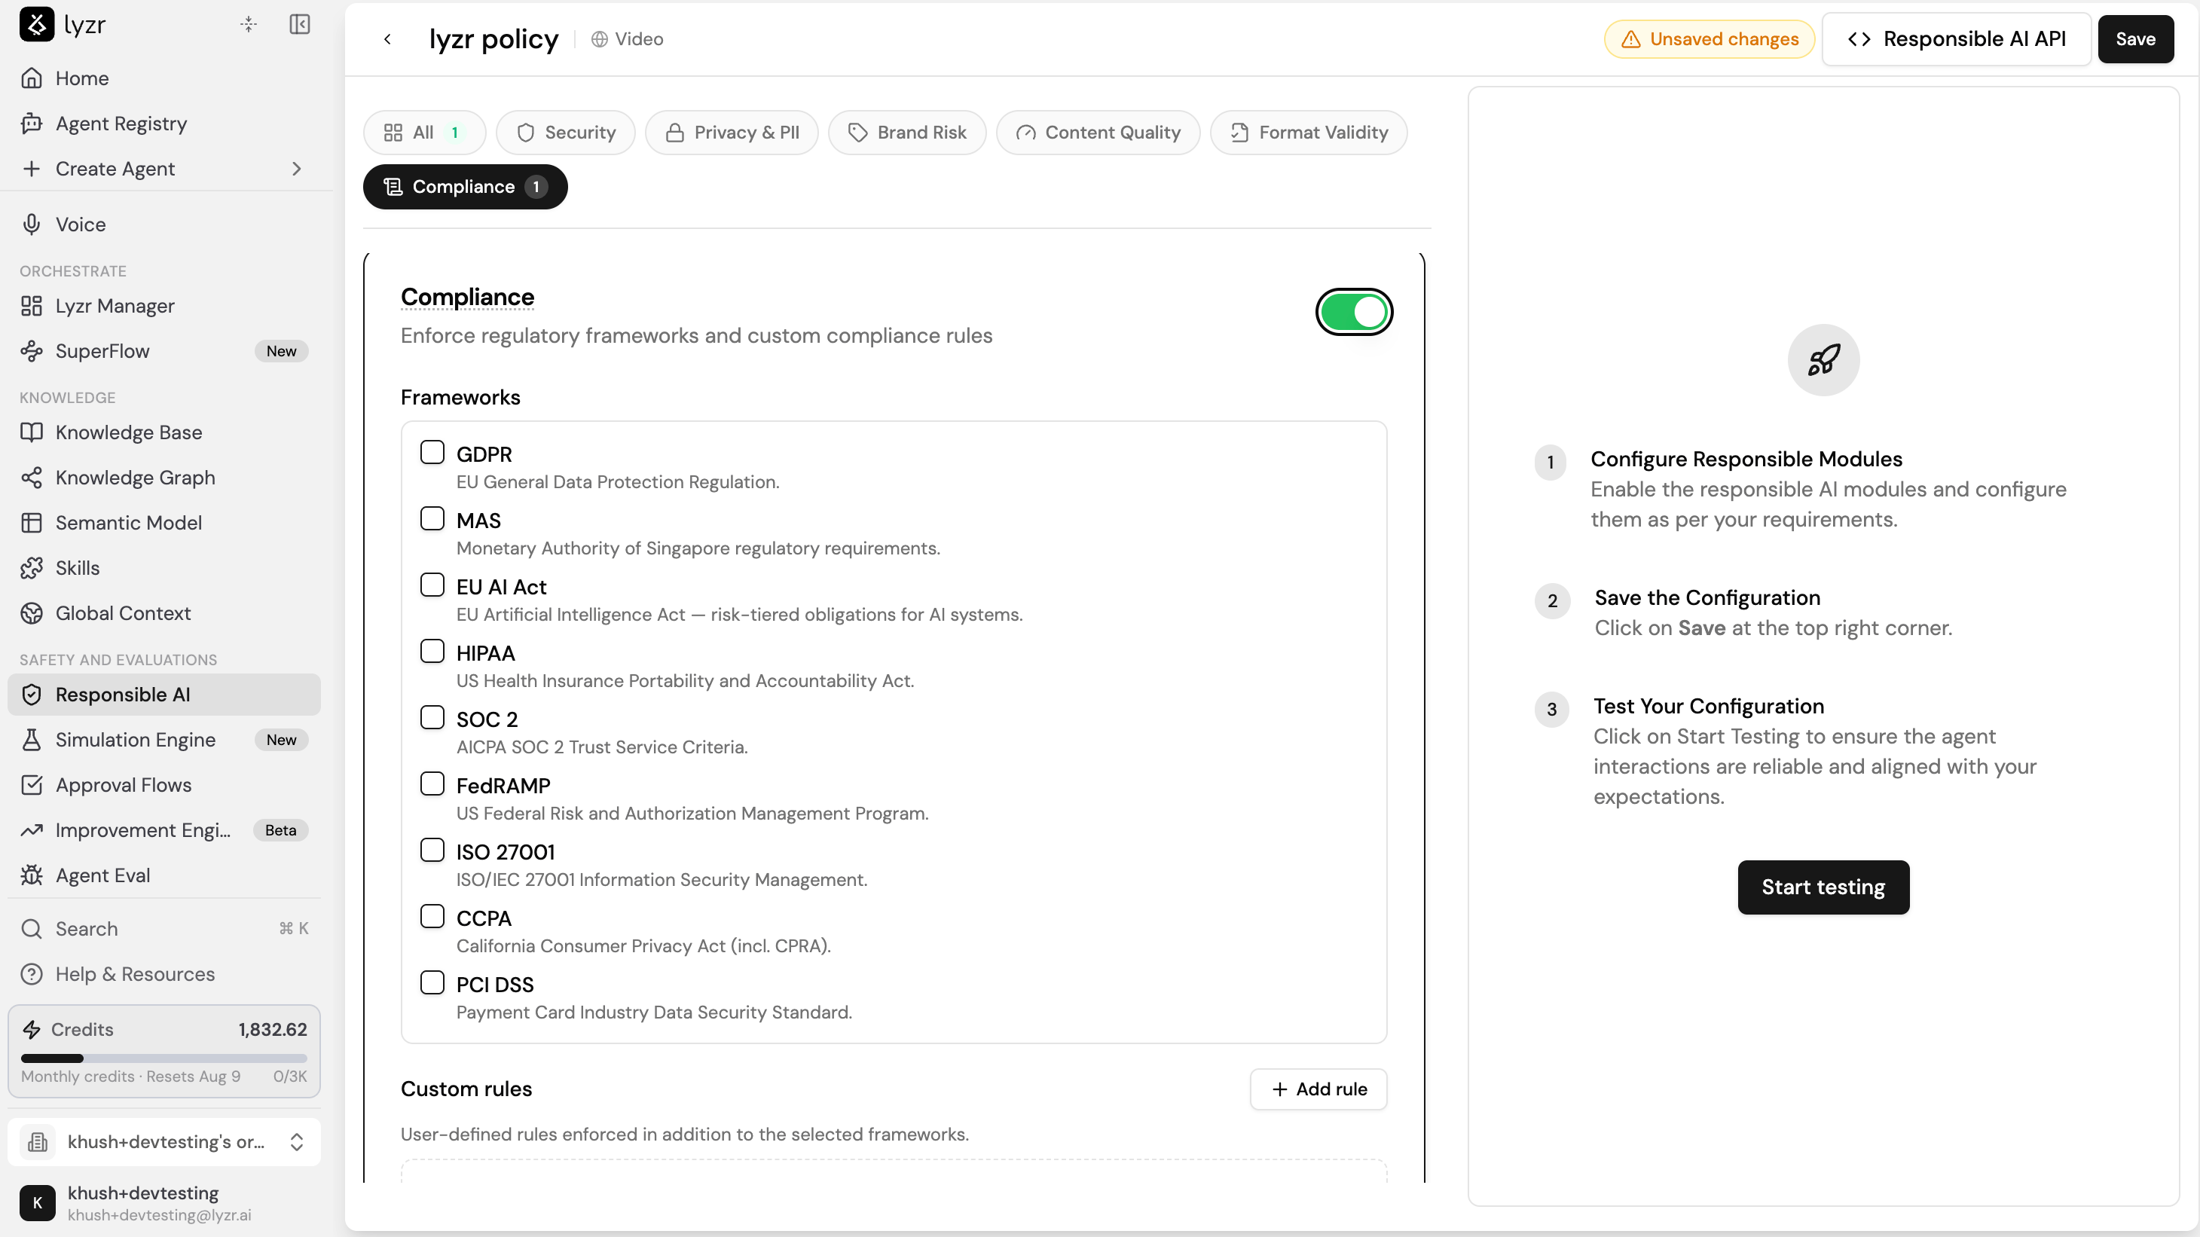2200x1237 pixels.
Task: Open Improvement Engine trend icon
Action: tap(32, 831)
